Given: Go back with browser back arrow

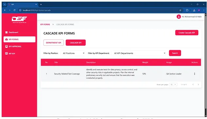Looking at the screenshot, I should [x=5, y=10].
